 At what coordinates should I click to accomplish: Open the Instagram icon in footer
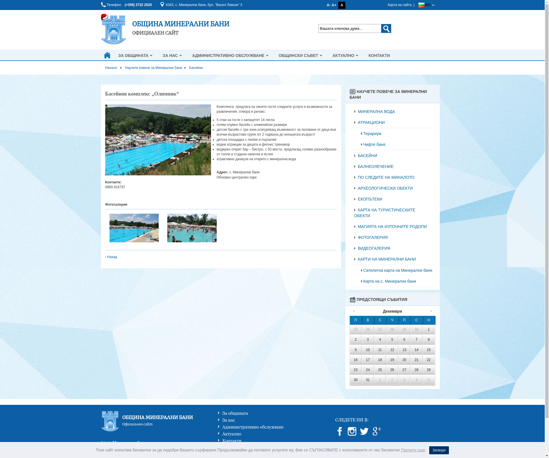click(x=352, y=431)
